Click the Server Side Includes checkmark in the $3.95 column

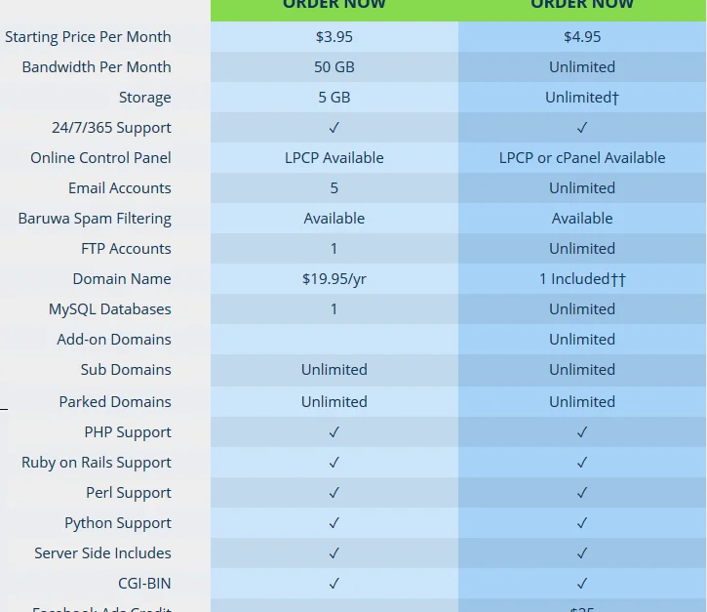tap(334, 553)
